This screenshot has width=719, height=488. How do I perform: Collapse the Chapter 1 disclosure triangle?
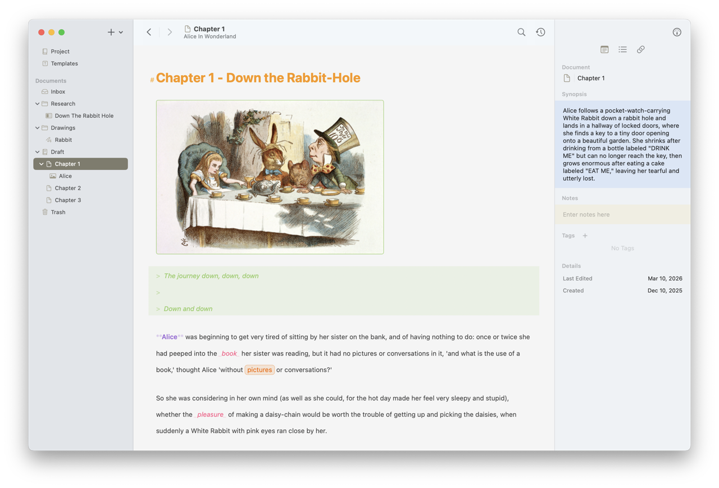click(x=41, y=164)
